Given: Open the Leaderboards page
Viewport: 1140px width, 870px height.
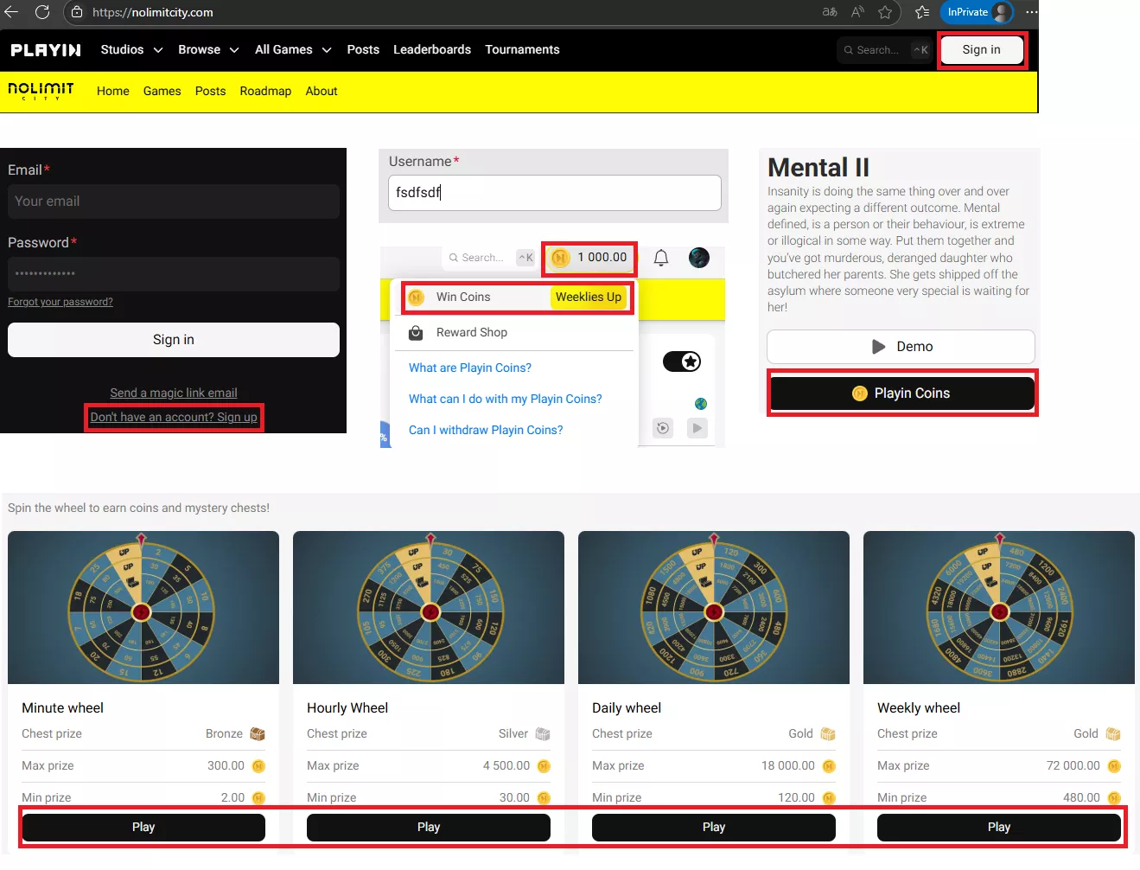Looking at the screenshot, I should click(x=432, y=50).
